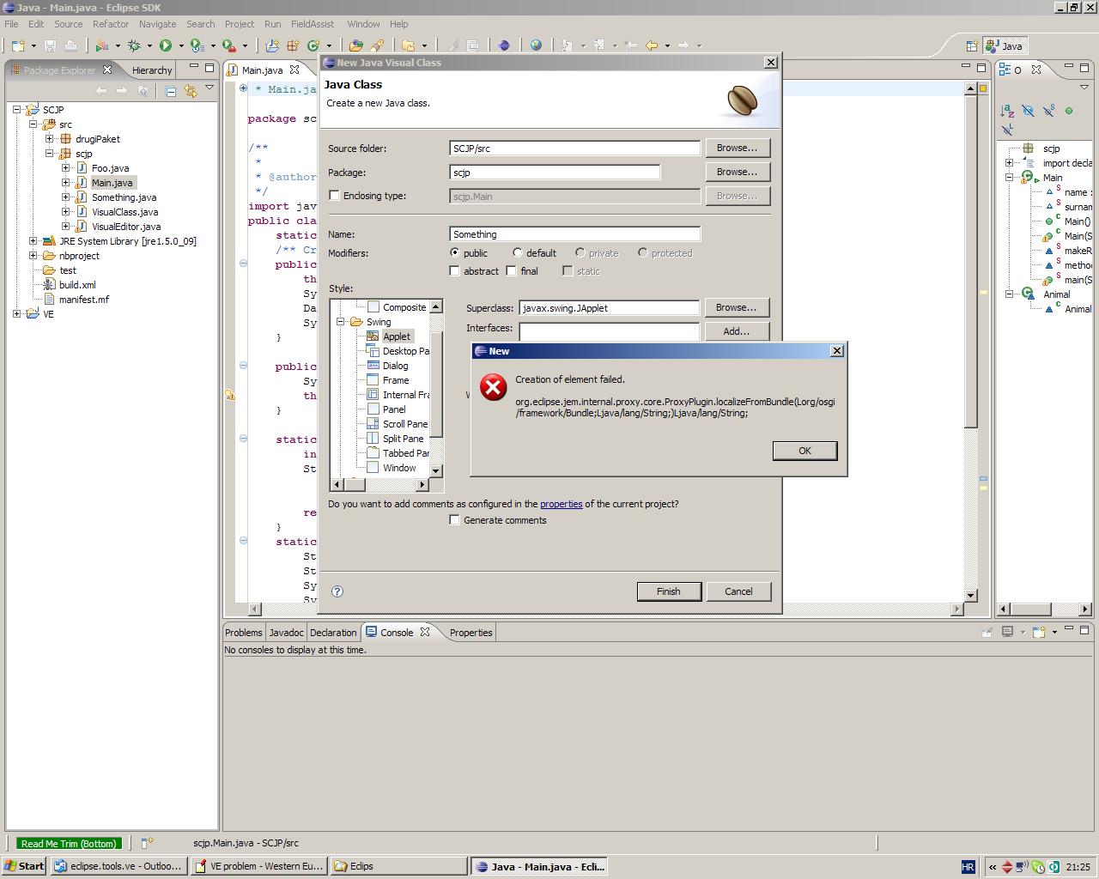Collapse the SCJP project node
Screen dimensions: 1099x879
pyautogui.click(x=17, y=110)
